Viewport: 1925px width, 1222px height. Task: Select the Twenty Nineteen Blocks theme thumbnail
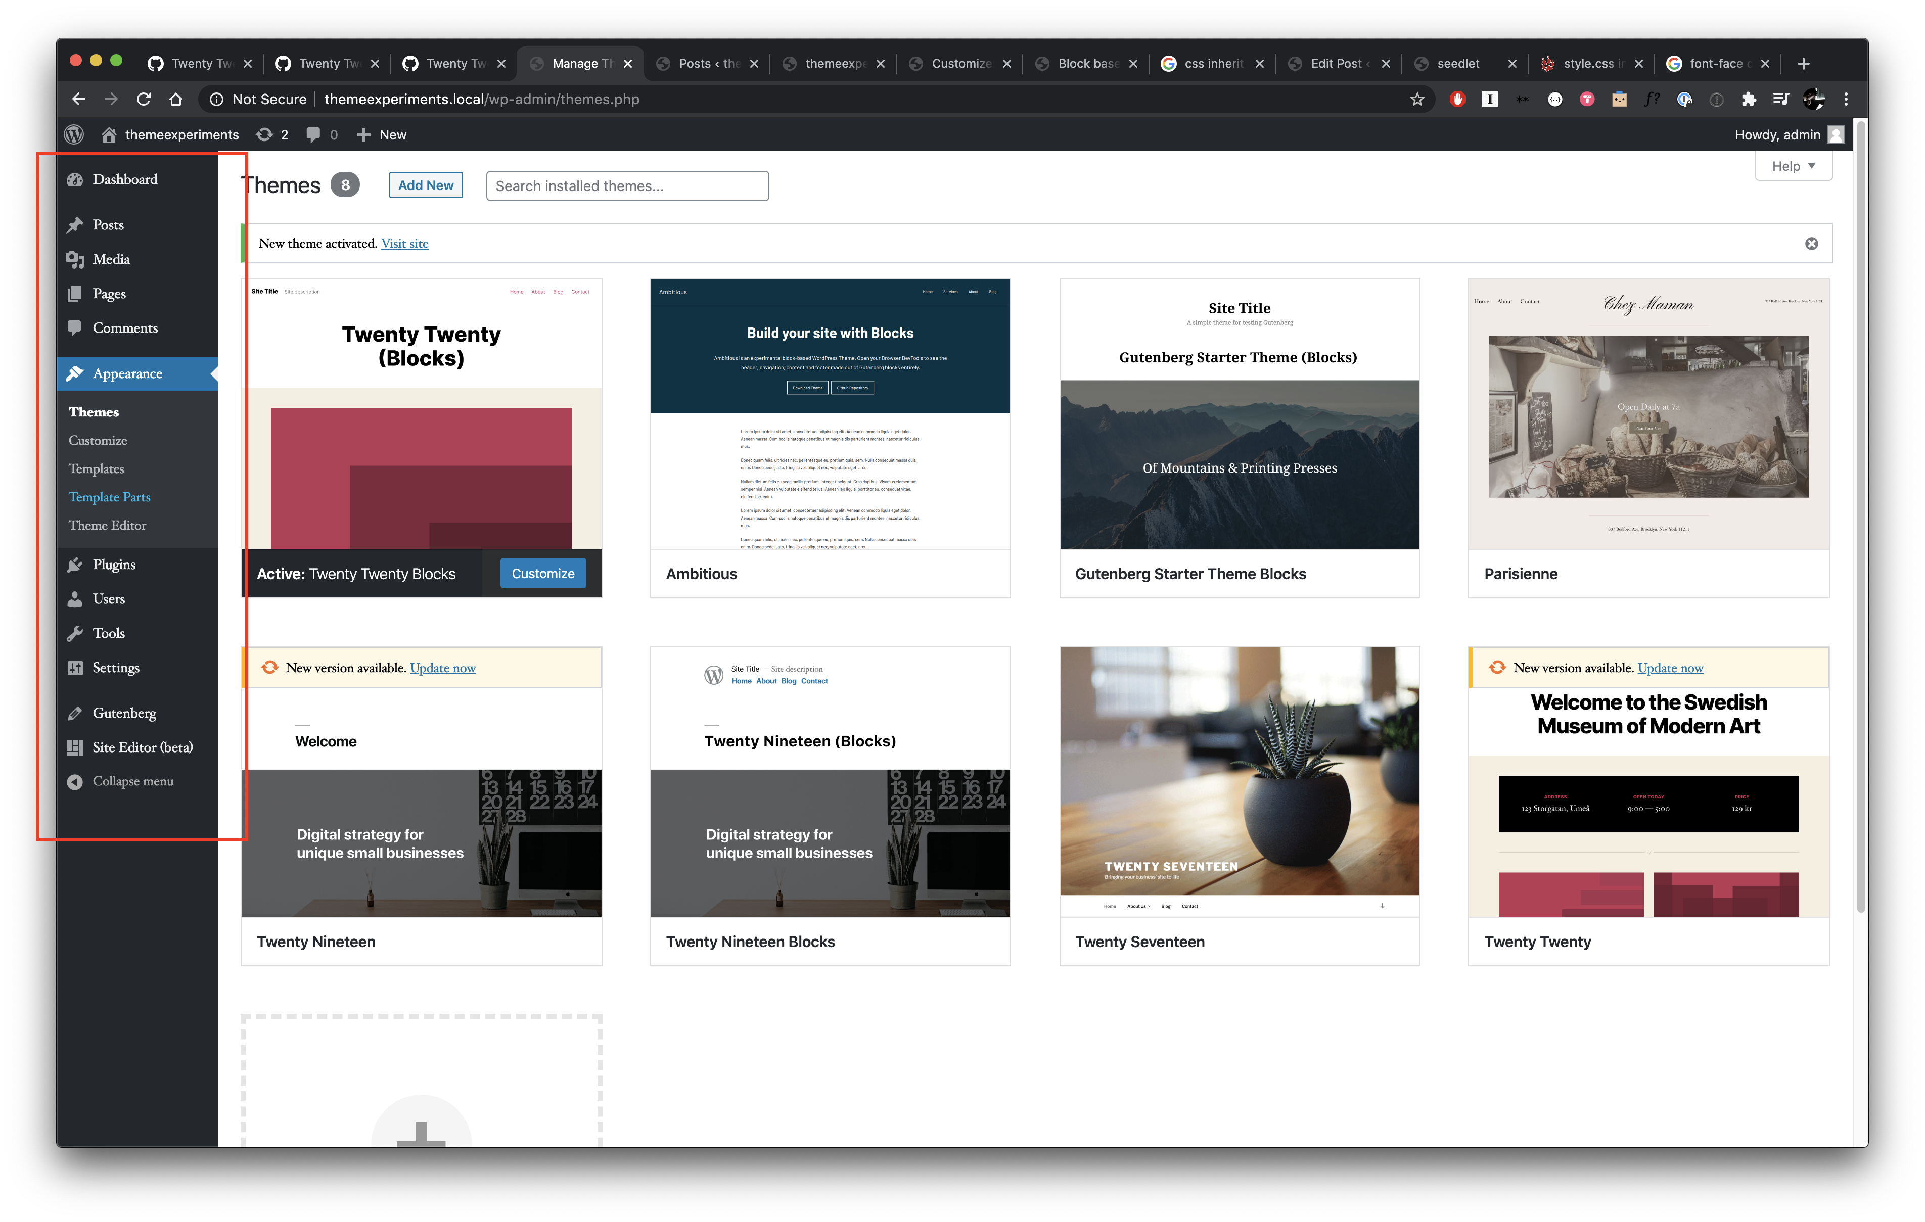831,782
